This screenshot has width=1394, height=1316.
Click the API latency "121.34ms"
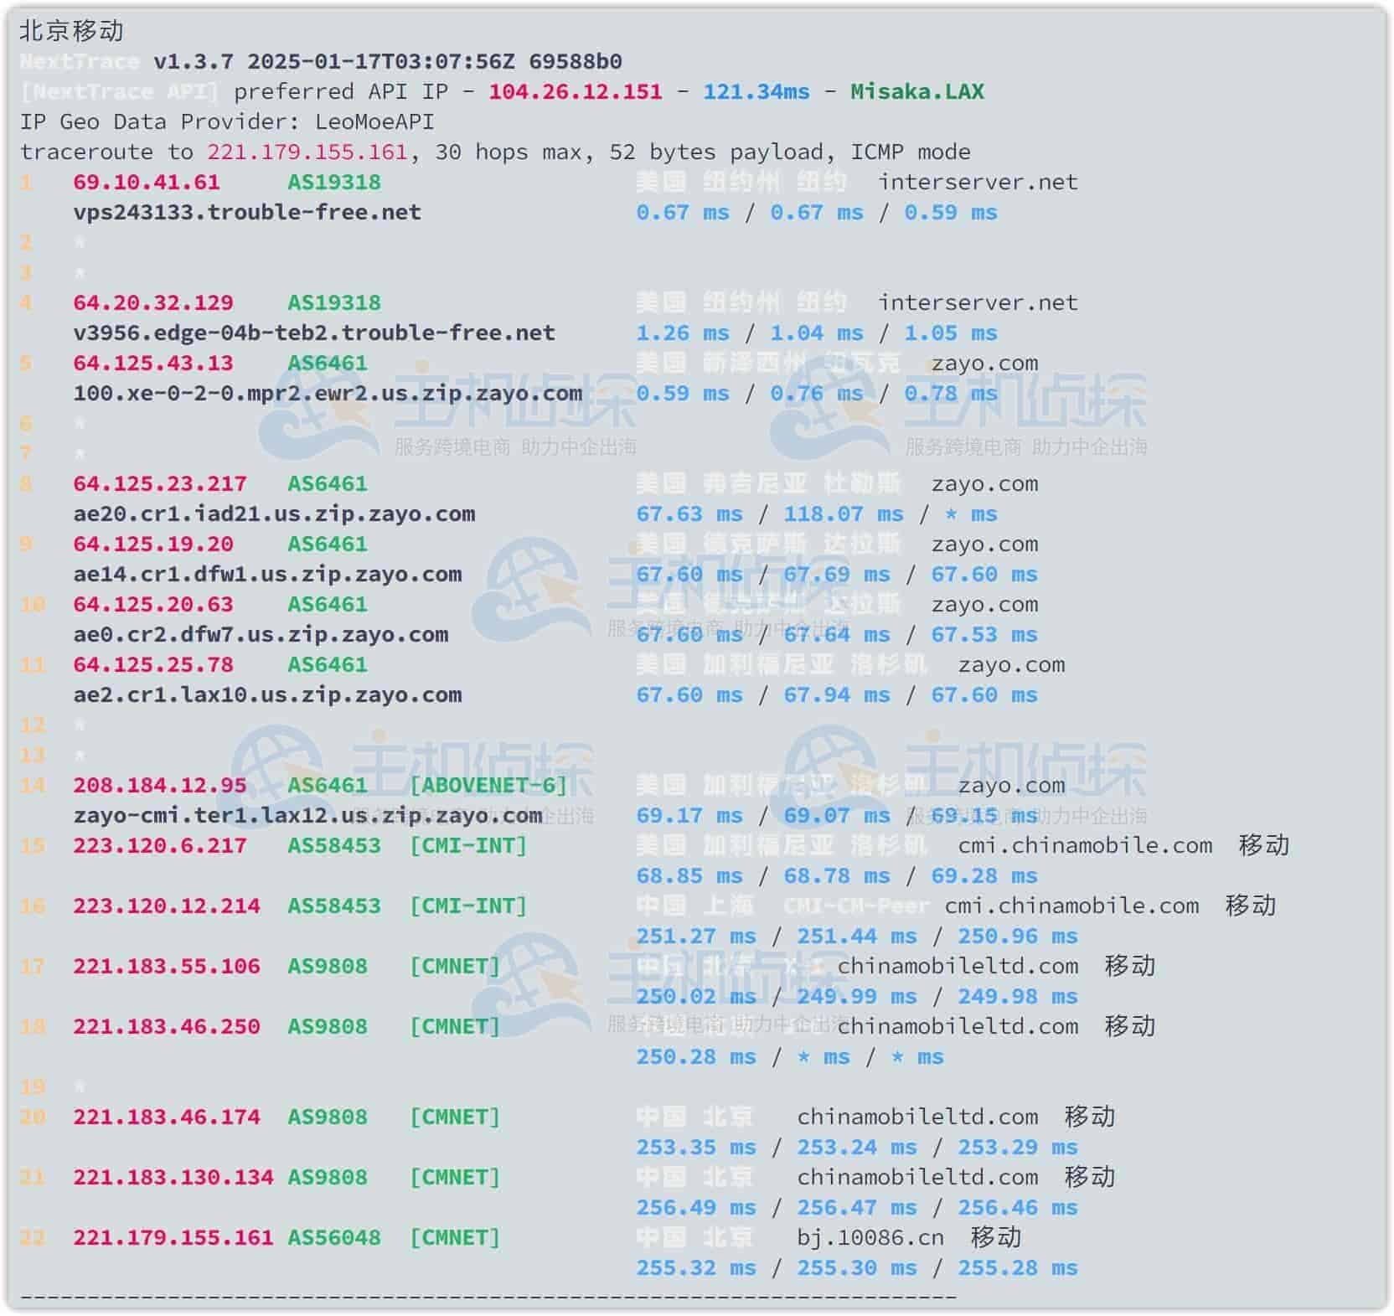click(756, 91)
